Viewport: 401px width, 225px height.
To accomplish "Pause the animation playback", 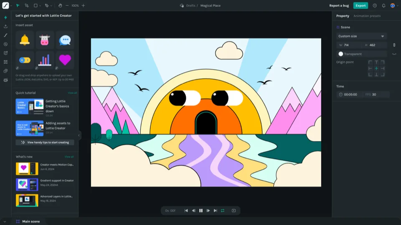I will pyautogui.click(x=201, y=210).
